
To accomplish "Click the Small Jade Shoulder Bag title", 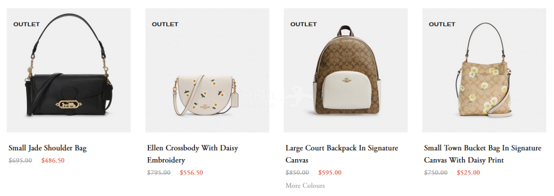I will 48,148.
